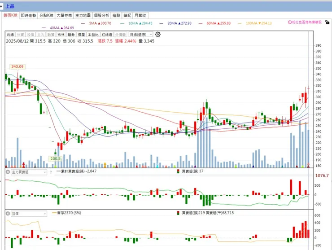The width and height of the screenshot is (332, 250).
Task: Click the question mark help icon
Action: coord(51,172)
